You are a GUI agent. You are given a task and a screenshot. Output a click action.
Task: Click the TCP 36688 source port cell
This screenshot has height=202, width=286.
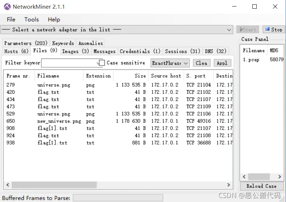coord(199,143)
